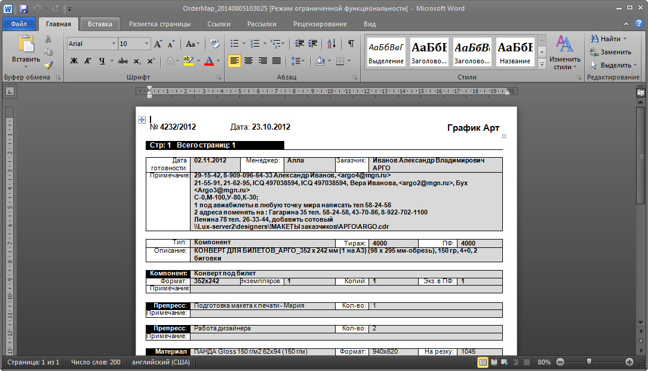Click the Cut scissors icon

click(x=48, y=39)
